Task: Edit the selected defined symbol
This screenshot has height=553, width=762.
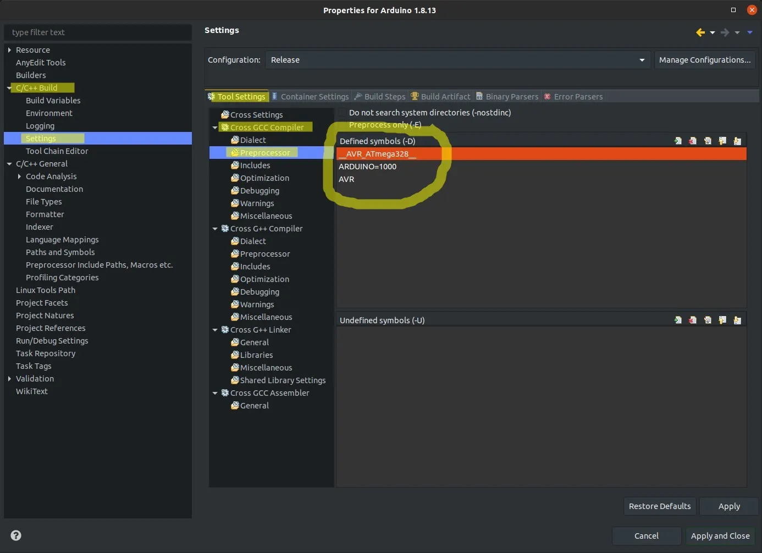Action: click(708, 141)
